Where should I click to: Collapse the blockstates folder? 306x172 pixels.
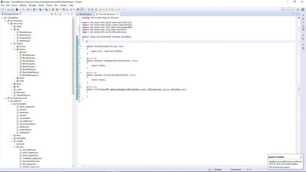pyautogui.click(x=11, y=104)
